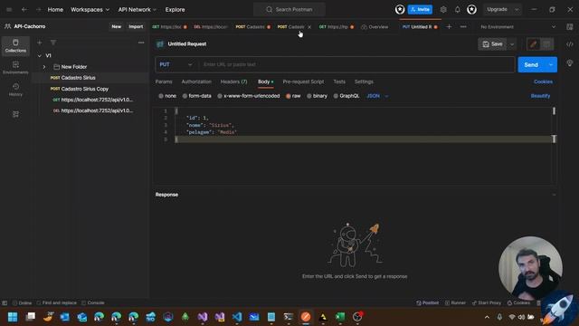Open Find and replace in status bar
The image size is (579, 326).
click(56, 303)
